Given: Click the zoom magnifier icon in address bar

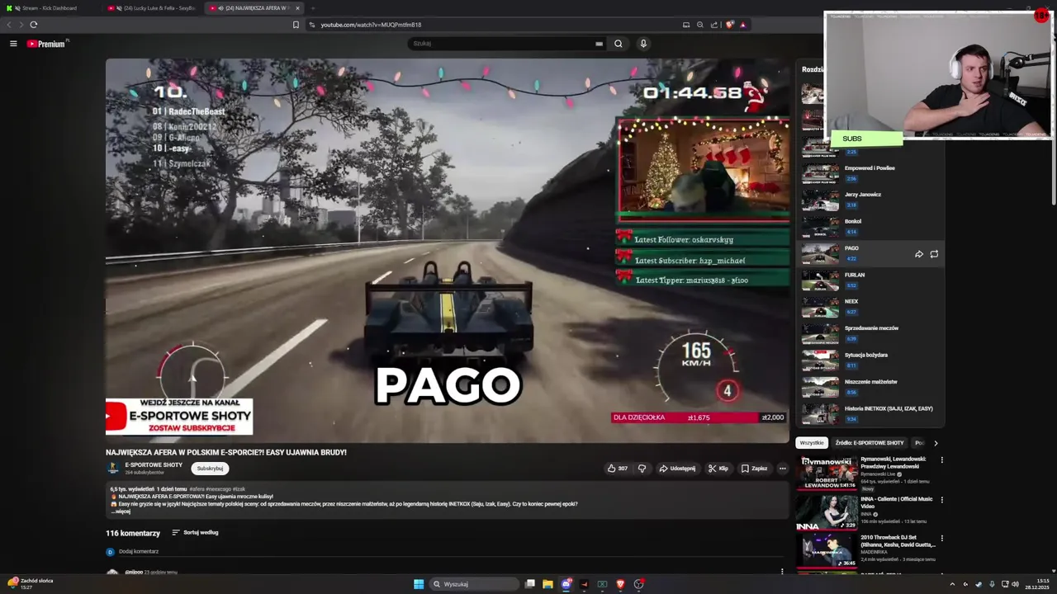Looking at the screenshot, I should coord(699,25).
